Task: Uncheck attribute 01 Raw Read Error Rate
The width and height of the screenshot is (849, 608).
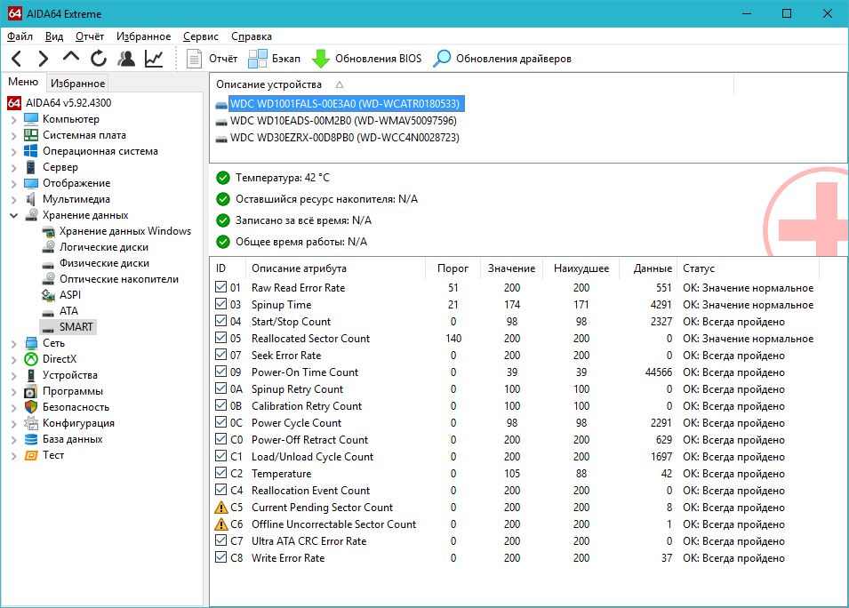Action: point(220,287)
